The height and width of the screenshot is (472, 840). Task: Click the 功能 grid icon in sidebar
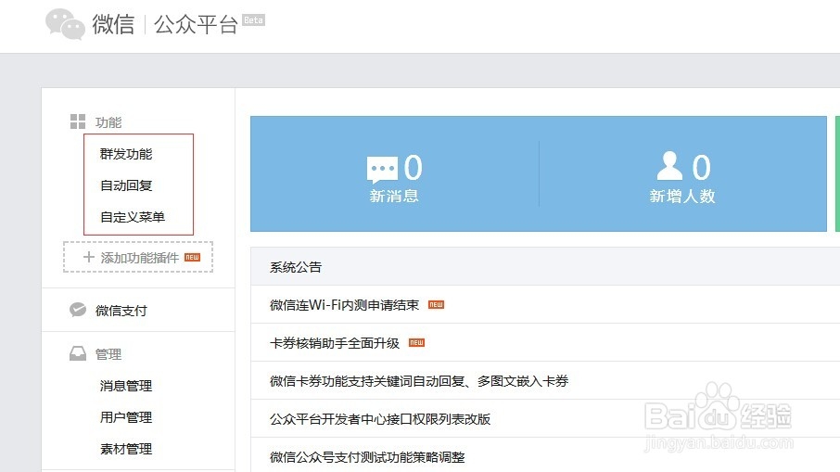tap(78, 121)
